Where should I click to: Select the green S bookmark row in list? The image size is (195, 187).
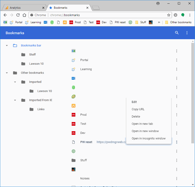point(125,88)
